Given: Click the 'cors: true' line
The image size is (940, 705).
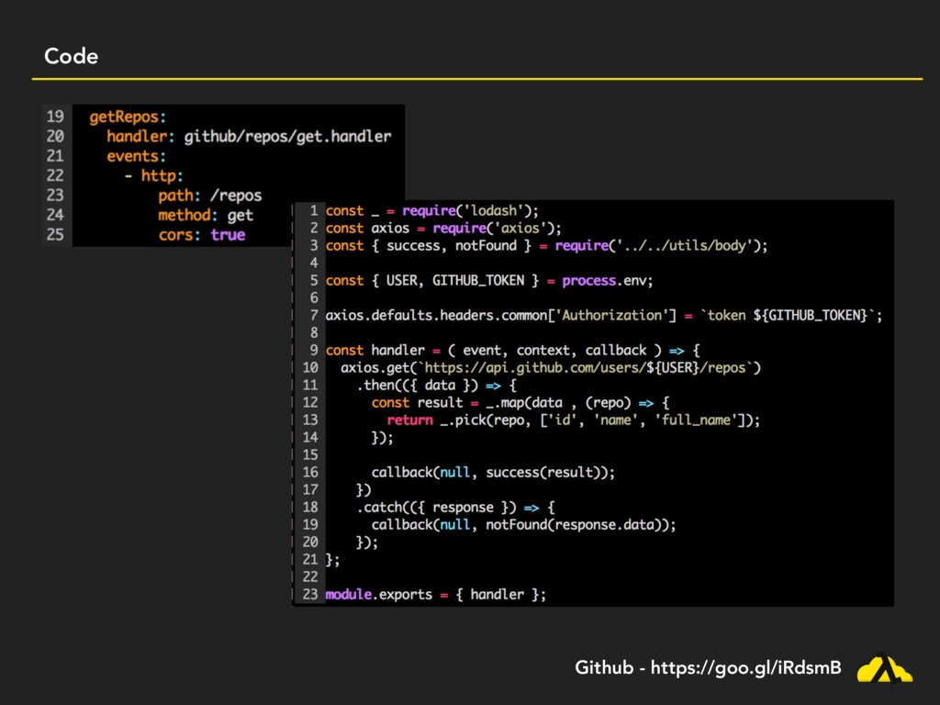Looking at the screenshot, I should tap(201, 235).
